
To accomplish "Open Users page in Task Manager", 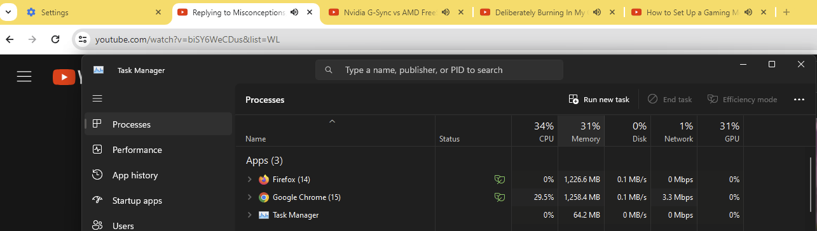I will (x=158, y=225).
